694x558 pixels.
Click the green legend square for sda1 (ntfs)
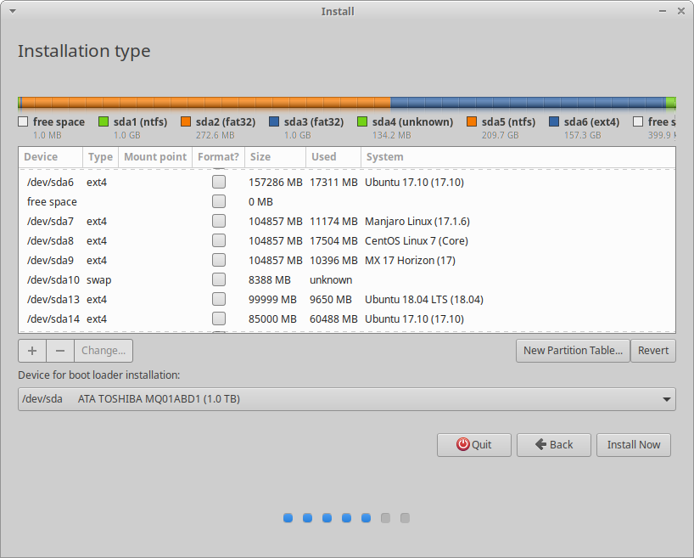click(x=104, y=121)
